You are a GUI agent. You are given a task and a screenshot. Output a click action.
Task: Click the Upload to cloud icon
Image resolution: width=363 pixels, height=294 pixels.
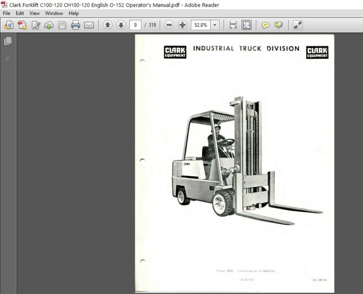tap(49, 25)
